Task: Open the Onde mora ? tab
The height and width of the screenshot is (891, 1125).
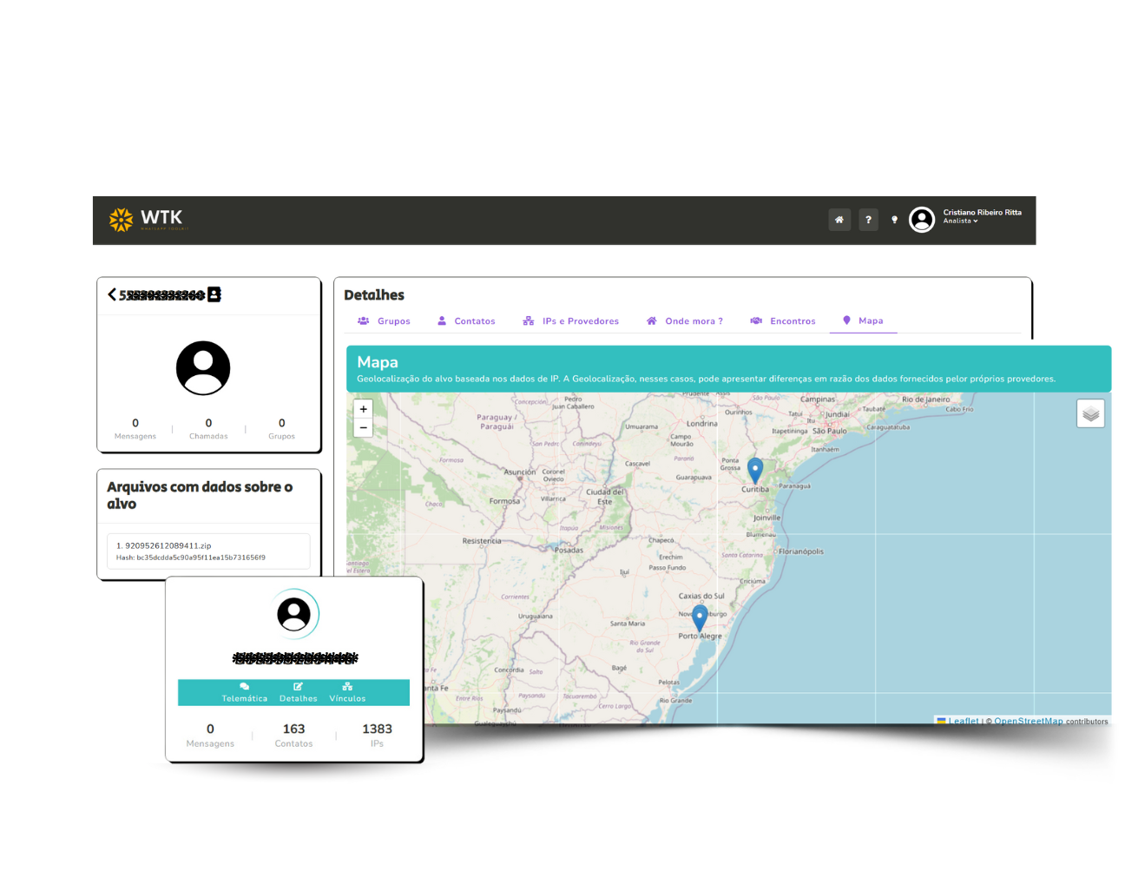Action: [684, 321]
